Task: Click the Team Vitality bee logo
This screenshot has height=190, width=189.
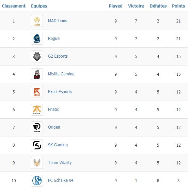Action: (x=37, y=163)
